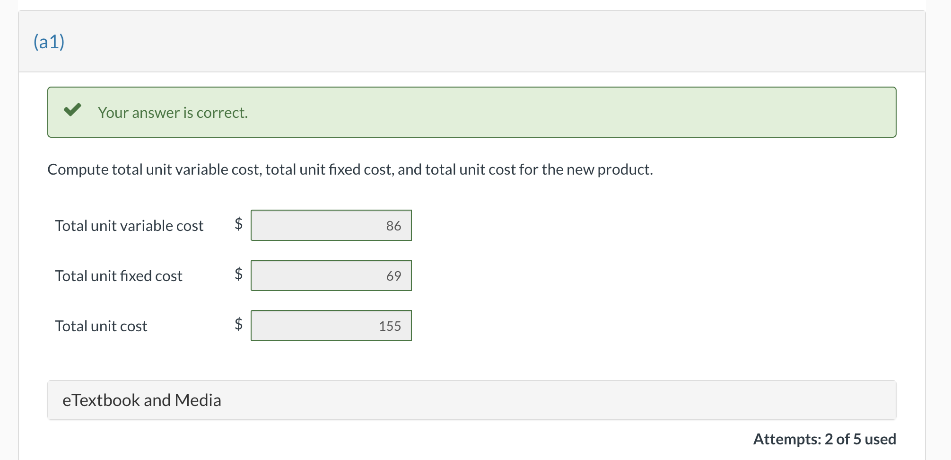Click the success message checkmark area
The height and width of the screenshot is (460, 951).
(x=73, y=111)
